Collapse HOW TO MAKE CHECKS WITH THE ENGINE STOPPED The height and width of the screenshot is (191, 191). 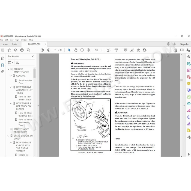(11, 143)
